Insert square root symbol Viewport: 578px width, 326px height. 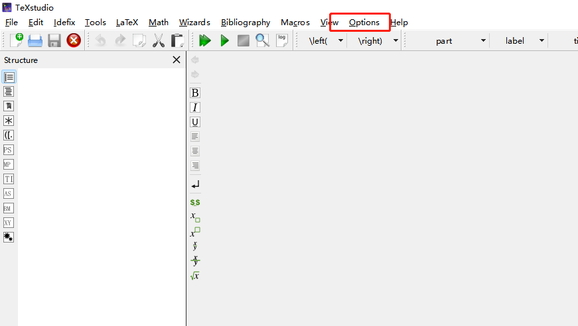[195, 276]
